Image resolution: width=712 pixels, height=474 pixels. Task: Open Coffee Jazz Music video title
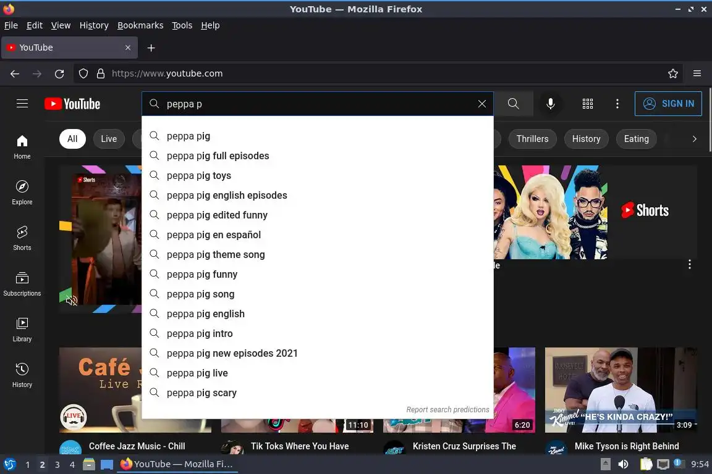pos(137,446)
